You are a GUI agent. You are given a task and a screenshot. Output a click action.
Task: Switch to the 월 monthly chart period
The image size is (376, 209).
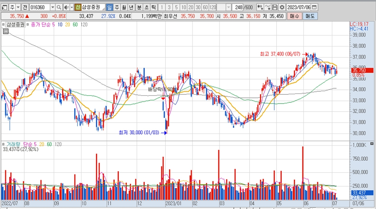[x=124, y=7]
